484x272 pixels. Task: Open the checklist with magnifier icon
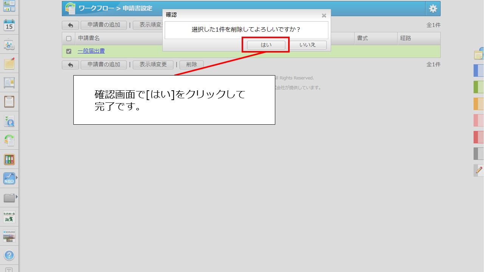click(9, 121)
